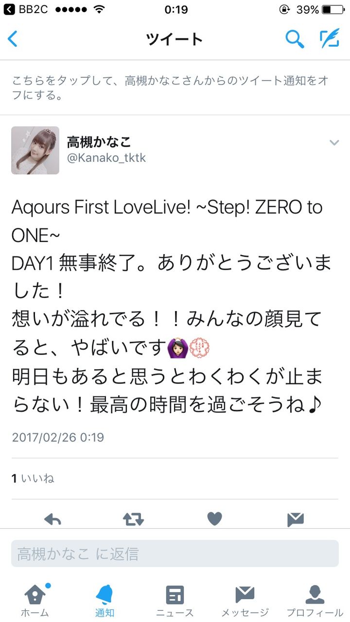Open the メッセージ tab
This screenshot has height=622, width=350.
[x=245, y=600]
